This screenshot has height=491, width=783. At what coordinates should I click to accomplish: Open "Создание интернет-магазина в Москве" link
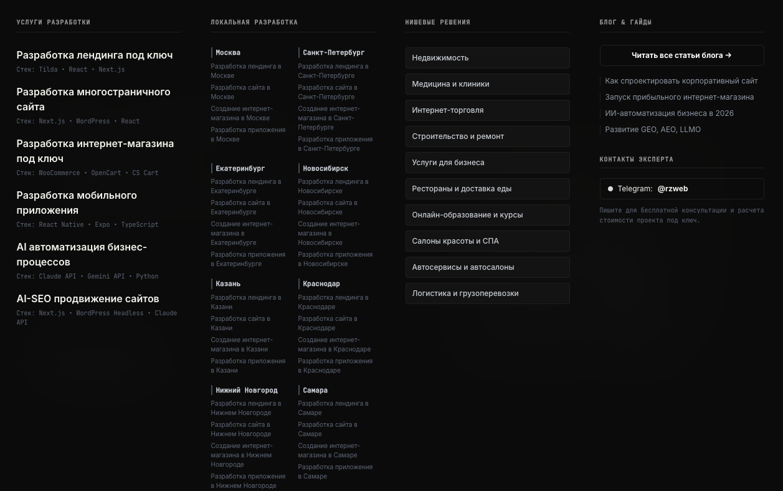click(x=242, y=113)
